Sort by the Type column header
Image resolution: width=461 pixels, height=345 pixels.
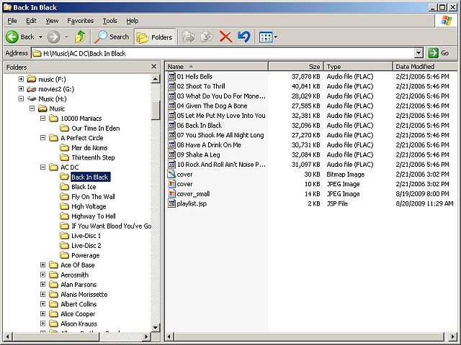[x=358, y=67]
